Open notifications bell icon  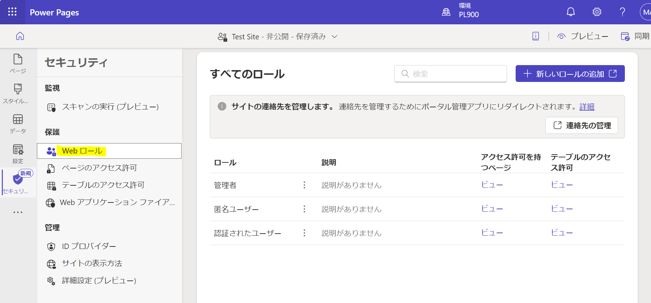[571, 12]
